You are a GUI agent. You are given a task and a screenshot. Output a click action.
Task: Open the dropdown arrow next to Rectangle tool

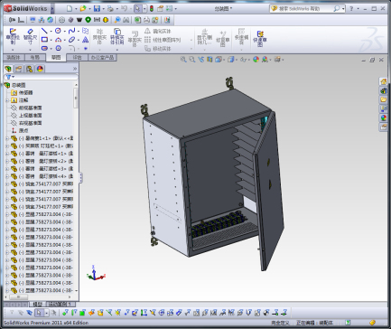[51, 40]
